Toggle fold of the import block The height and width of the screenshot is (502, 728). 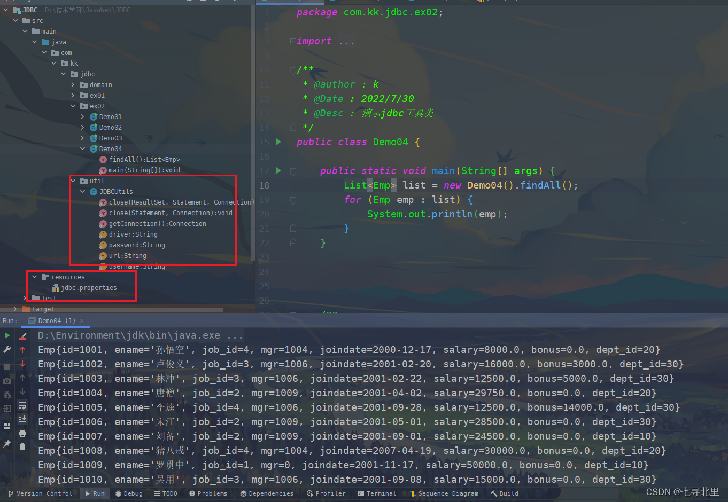pyautogui.click(x=293, y=41)
